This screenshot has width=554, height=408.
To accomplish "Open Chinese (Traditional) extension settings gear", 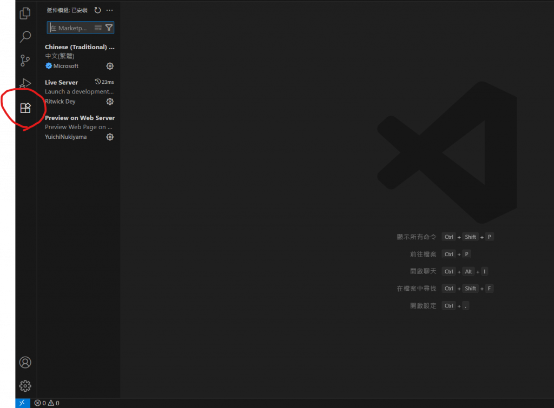I will (x=110, y=66).
